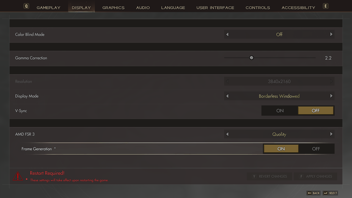Turn V-Sync ON
This screenshot has height=198, width=352.
280,111
